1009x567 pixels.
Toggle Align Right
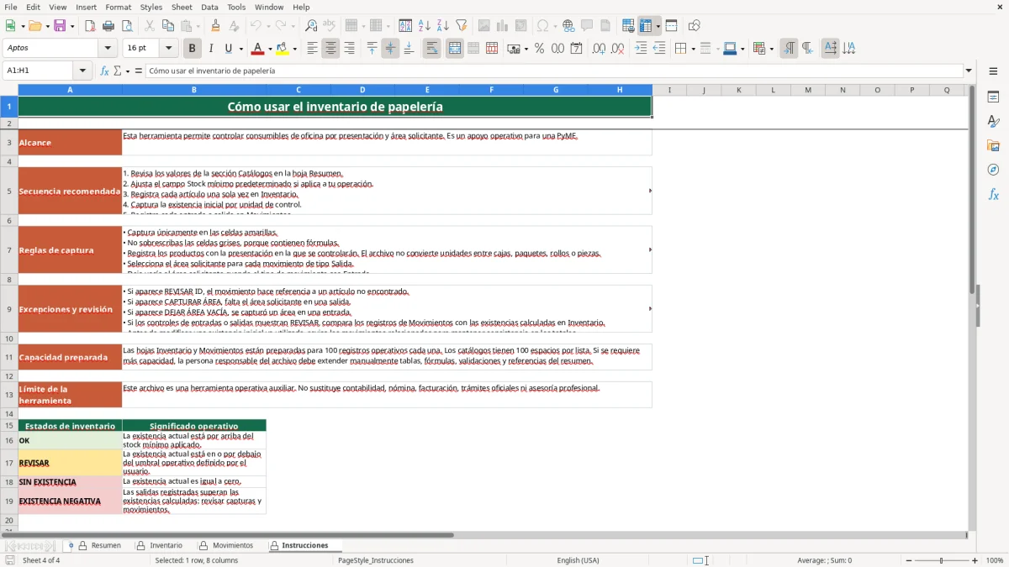tap(349, 49)
